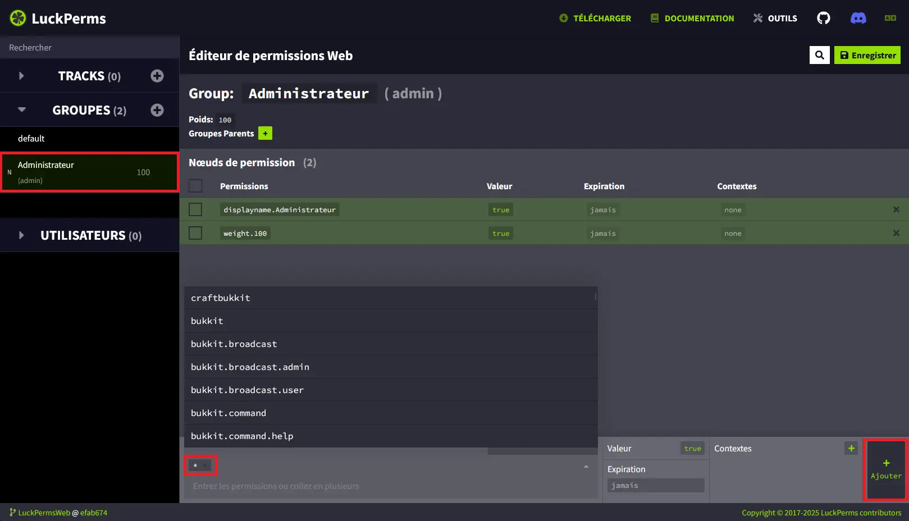Viewport: 909px width, 521px height.
Task: Click the Enregistrer save button
Action: 867,55
